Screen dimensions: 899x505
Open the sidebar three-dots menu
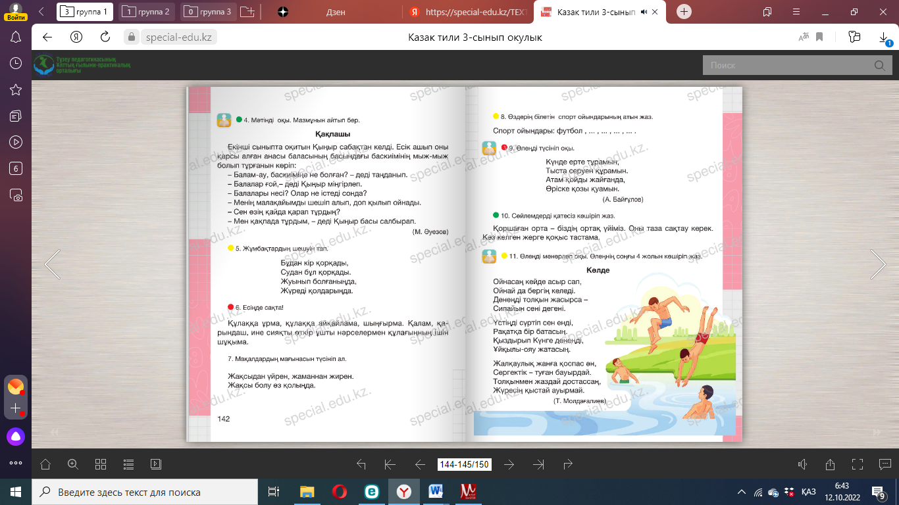pyautogui.click(x=16, y=462)
